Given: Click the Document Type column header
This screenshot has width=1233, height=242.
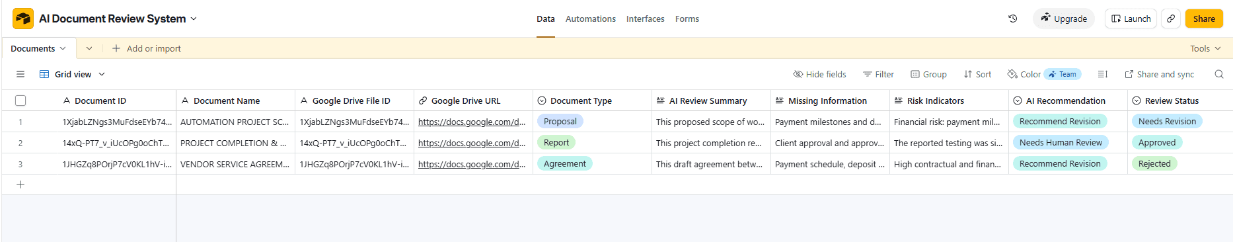Looking at the screenshot, I should pos(593,101).
